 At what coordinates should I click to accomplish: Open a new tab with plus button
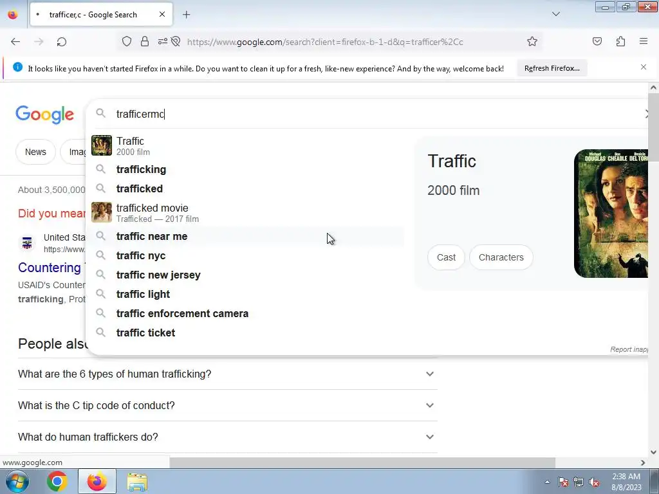coord(186,15)
